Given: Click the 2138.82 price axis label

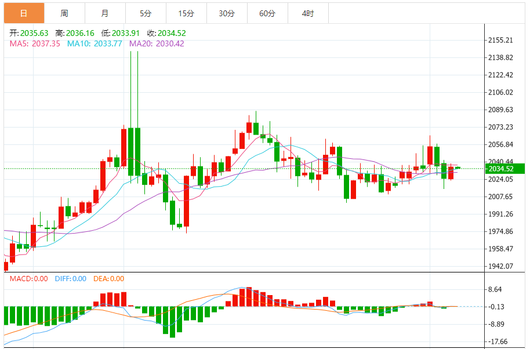Looking at the screenshot, I should pyautogui.click(x=500, y=57).
